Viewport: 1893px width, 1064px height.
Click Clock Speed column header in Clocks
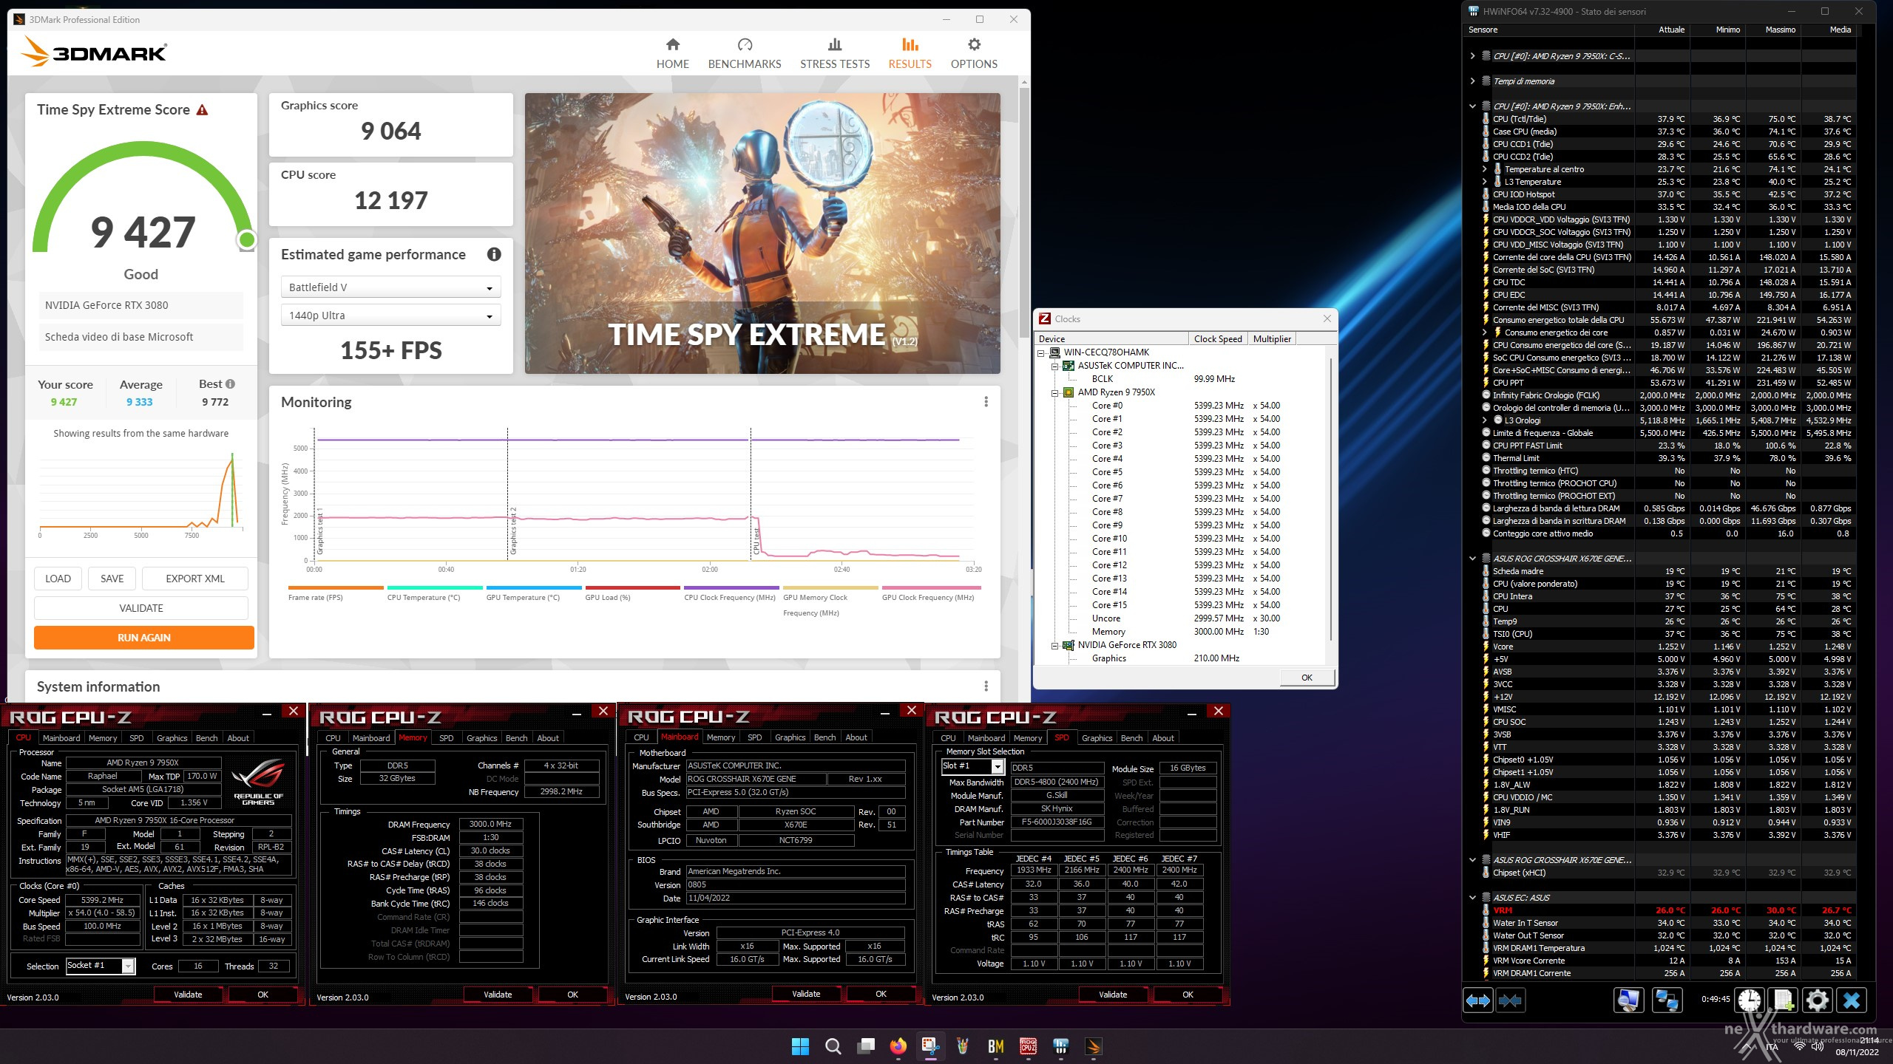pyautogui.click(x=1217, y=339)
